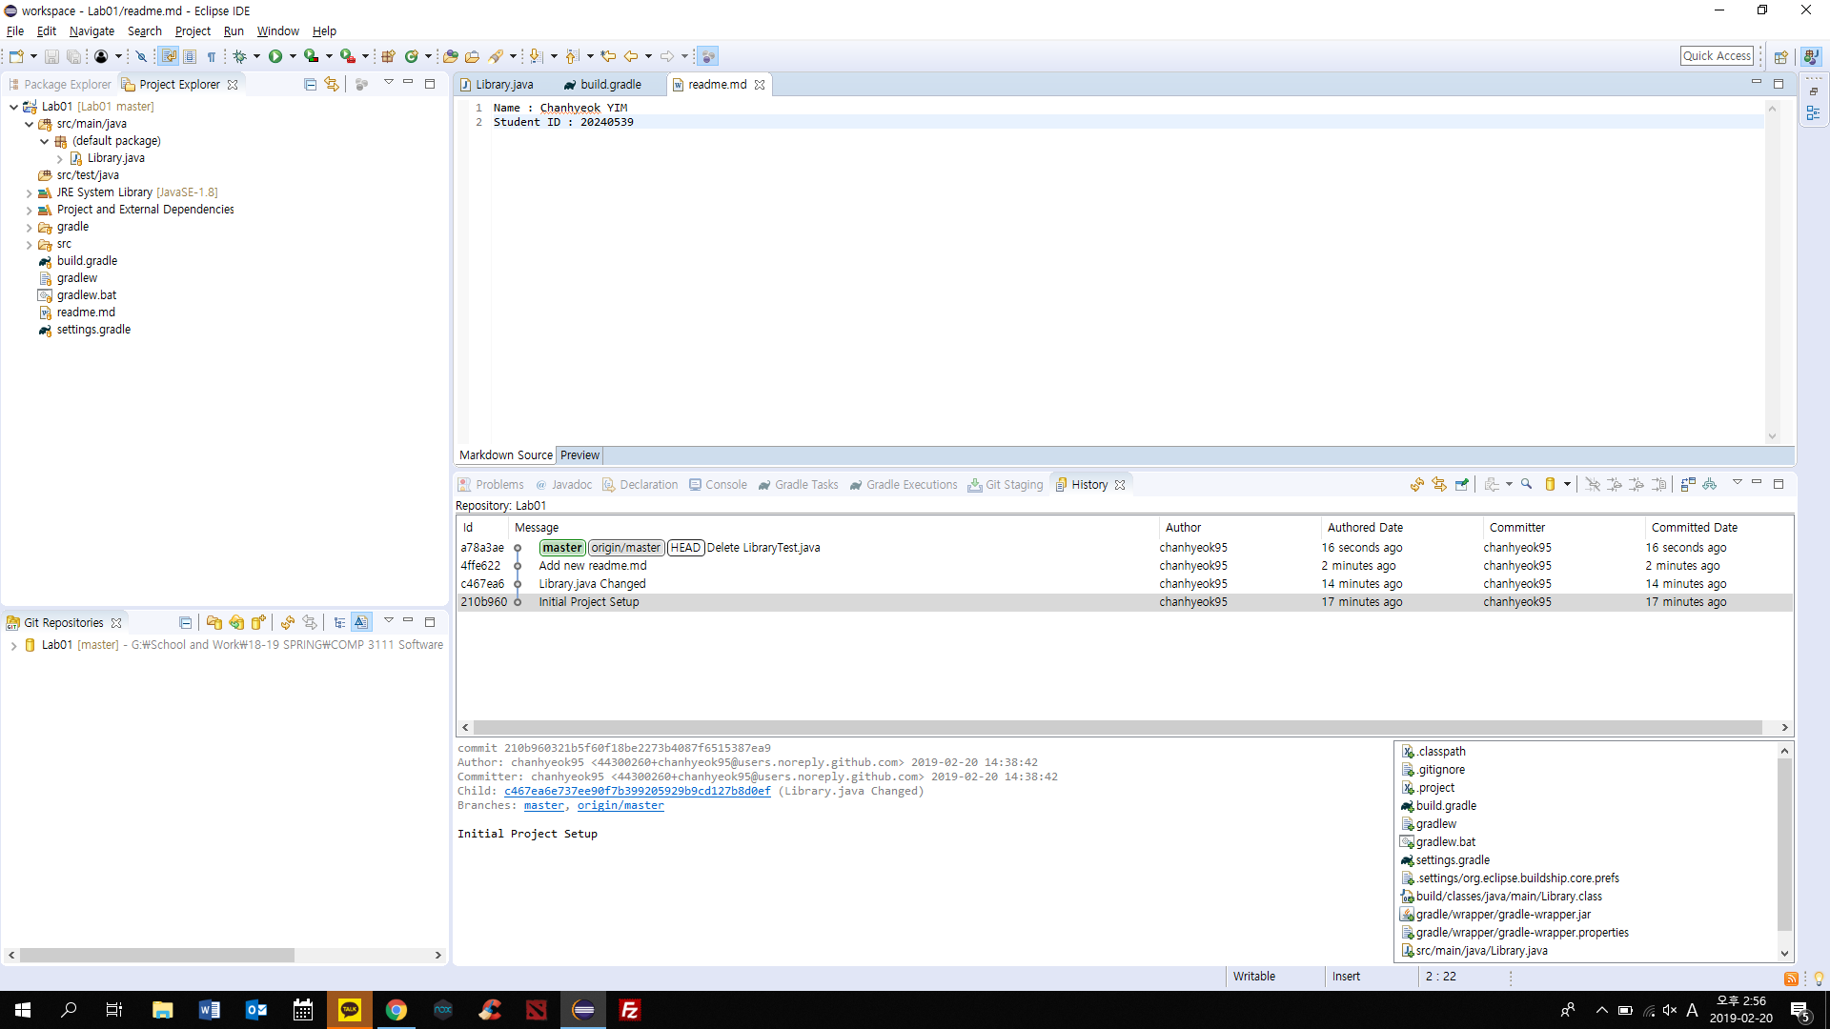1830x1029 pixels.
Task: Open the Navigate menu
Action: 91,30
